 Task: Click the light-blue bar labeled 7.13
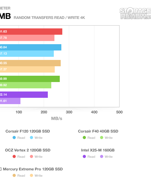click(27, 54)
